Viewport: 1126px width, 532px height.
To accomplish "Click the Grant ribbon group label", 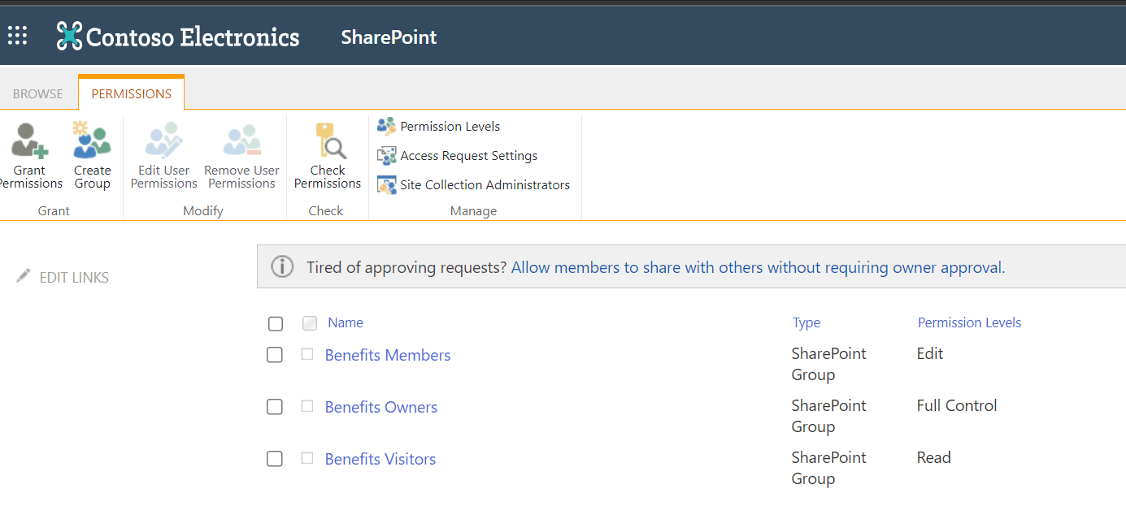I will tap(54, 210).
